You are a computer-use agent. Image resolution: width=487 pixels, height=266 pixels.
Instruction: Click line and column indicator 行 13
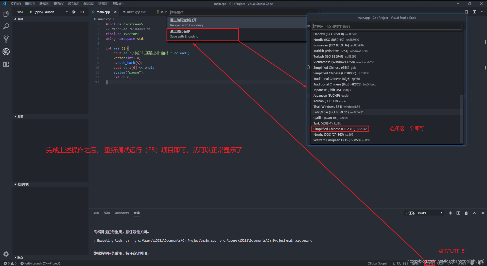(400, 263)
